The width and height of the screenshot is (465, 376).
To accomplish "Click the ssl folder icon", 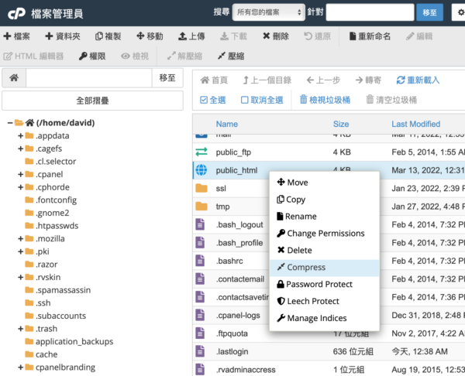I will pos(201,188).
